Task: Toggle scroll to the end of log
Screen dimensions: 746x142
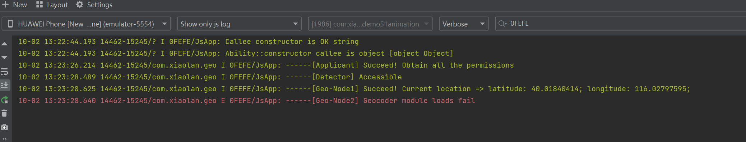Action: click(5, 85)
